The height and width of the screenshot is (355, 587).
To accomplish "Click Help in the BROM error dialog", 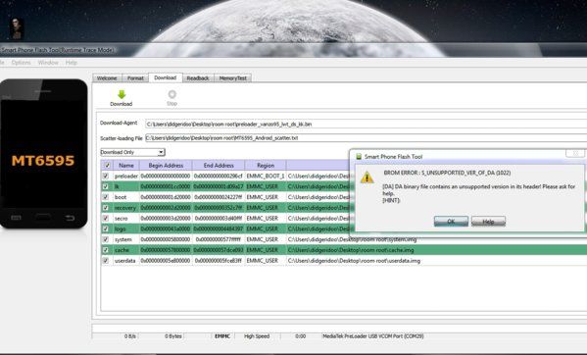I will [488, 222].
